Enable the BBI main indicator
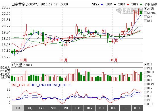 click(145, 21)
